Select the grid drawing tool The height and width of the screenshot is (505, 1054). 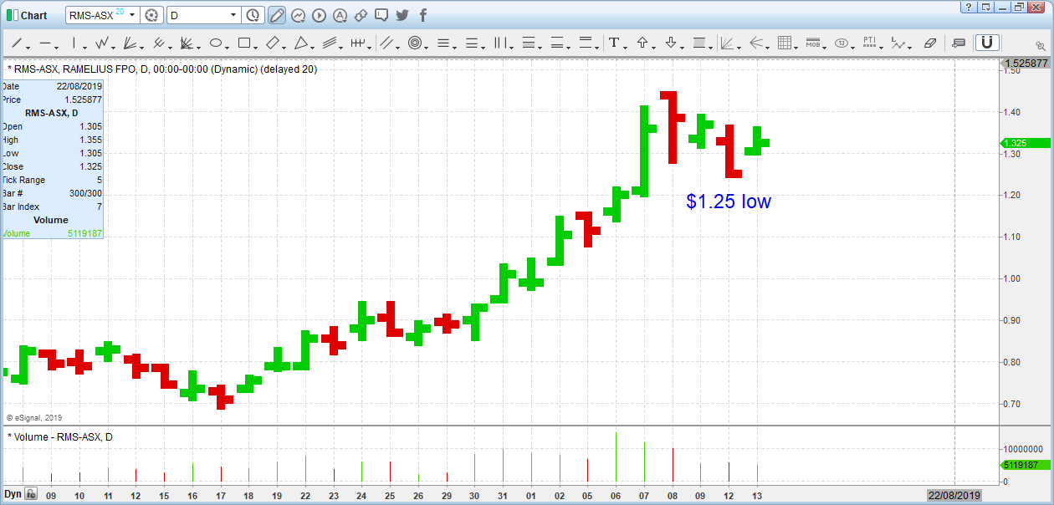click(x=784, y=43)
